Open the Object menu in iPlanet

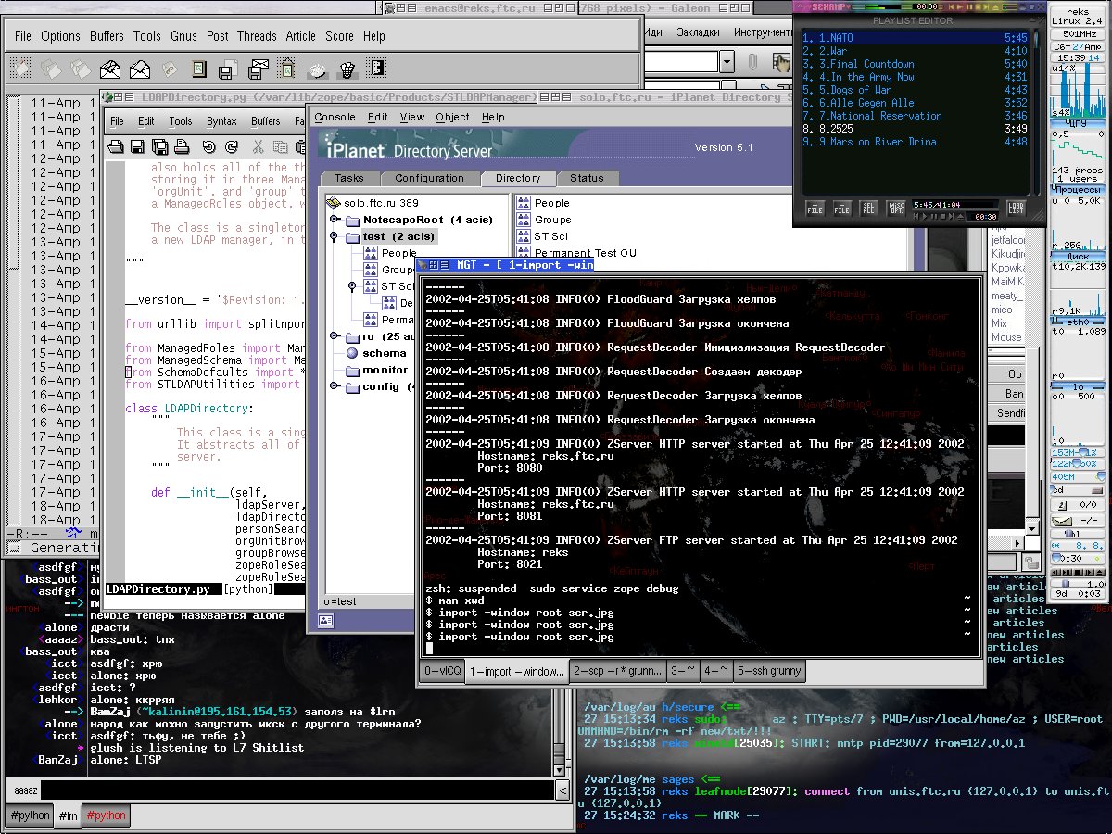click(452, 117)
